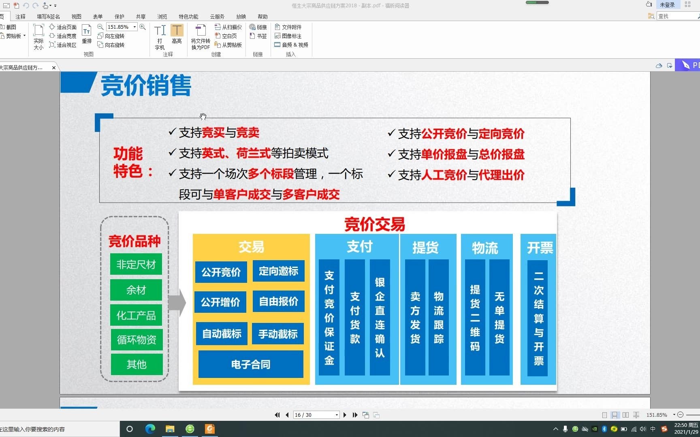The height and width of the screenshot is (437, 700).
Task: Expand the Clipboard (剪贴板) dropdown
Action: click(x=24, y=36)
